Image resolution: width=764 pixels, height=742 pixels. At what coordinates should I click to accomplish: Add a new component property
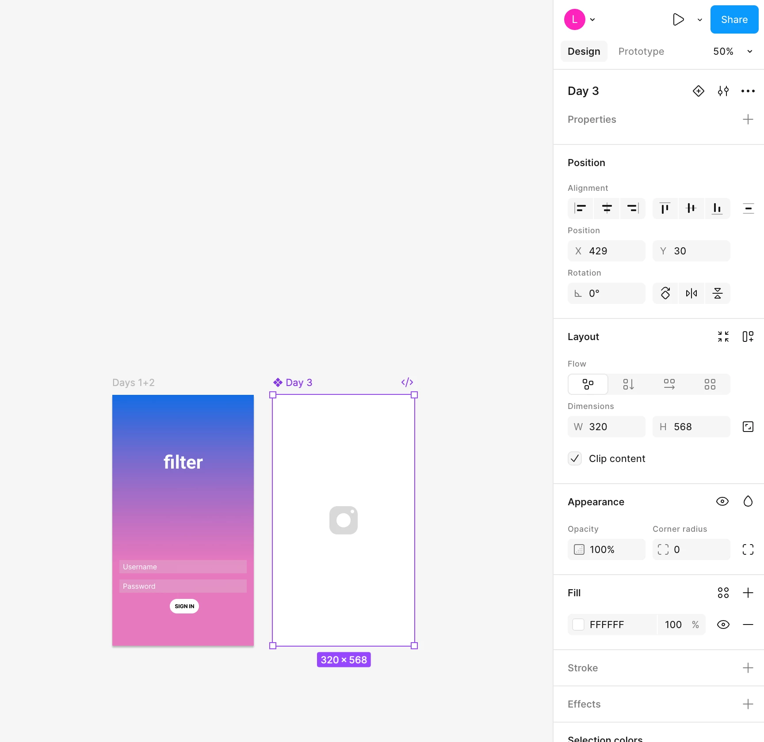[x=748, y=119]
